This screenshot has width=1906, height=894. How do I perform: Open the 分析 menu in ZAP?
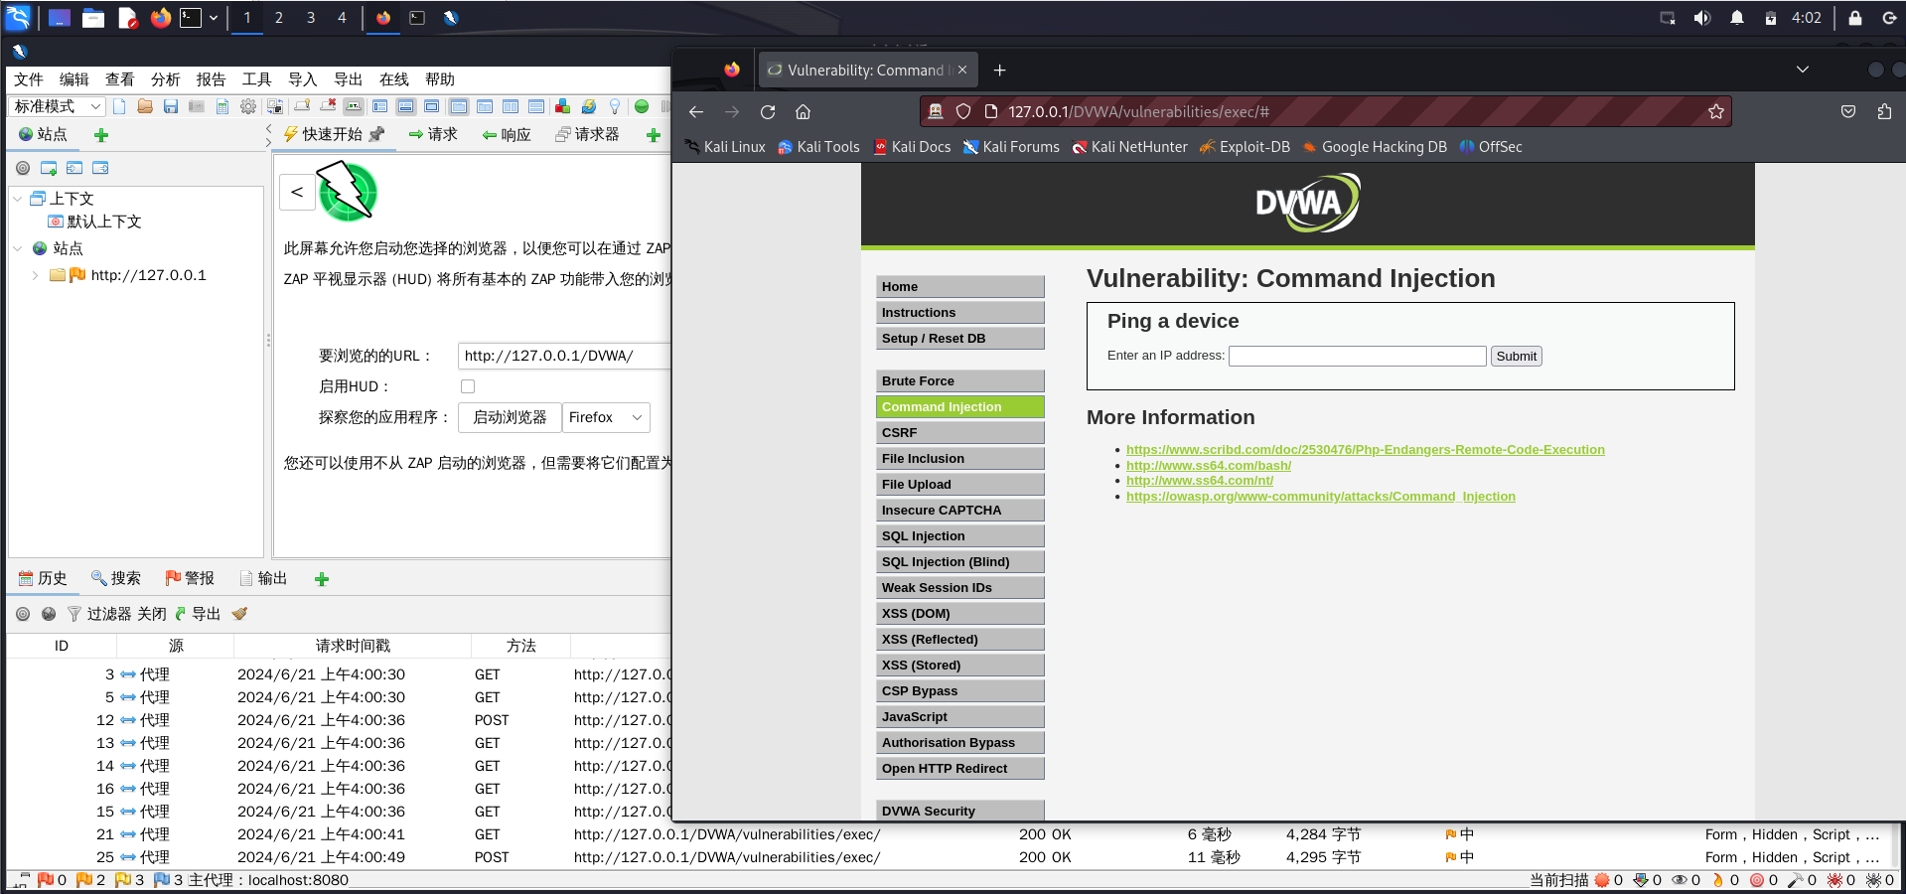tap(166, 79)
